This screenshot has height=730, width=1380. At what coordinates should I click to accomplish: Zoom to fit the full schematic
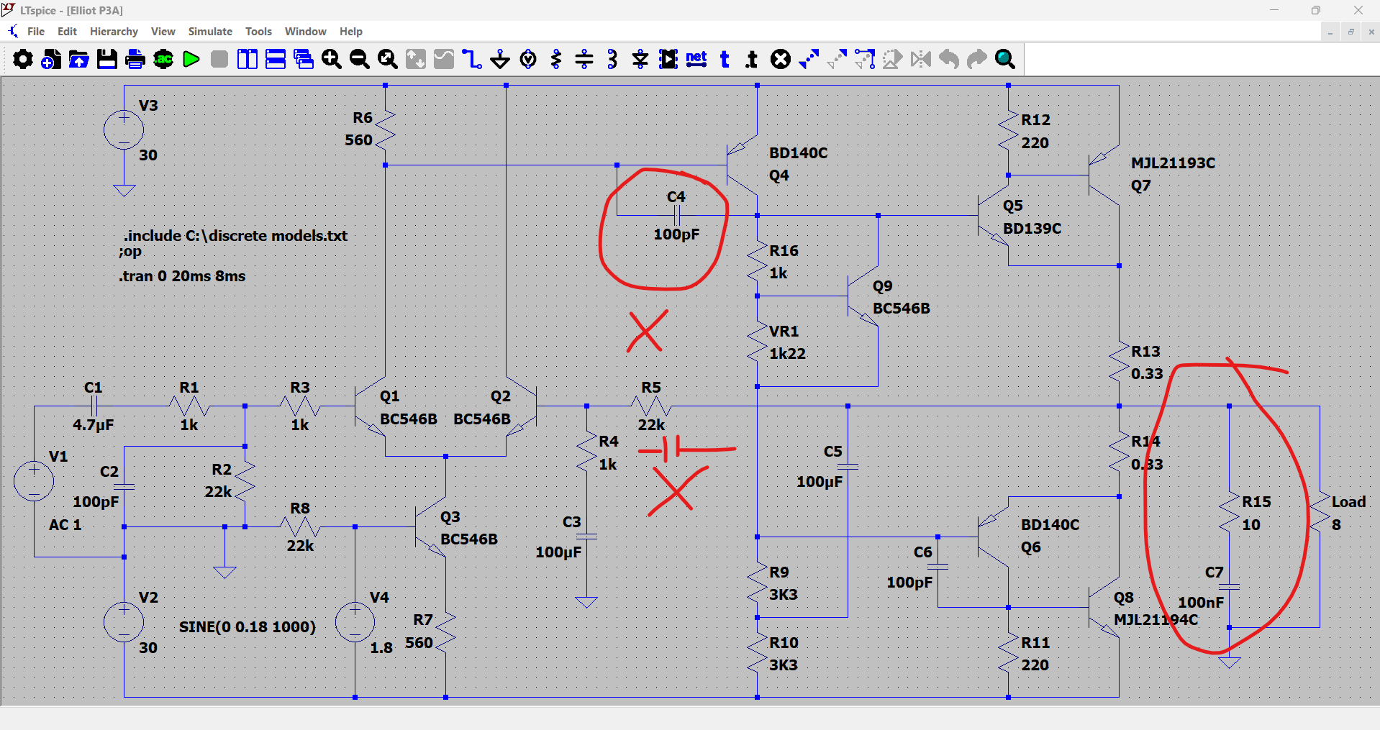(388, 59)
